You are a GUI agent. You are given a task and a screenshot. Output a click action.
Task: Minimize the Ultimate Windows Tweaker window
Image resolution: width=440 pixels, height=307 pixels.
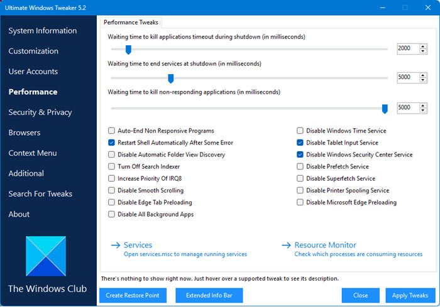tap(382, 8)
